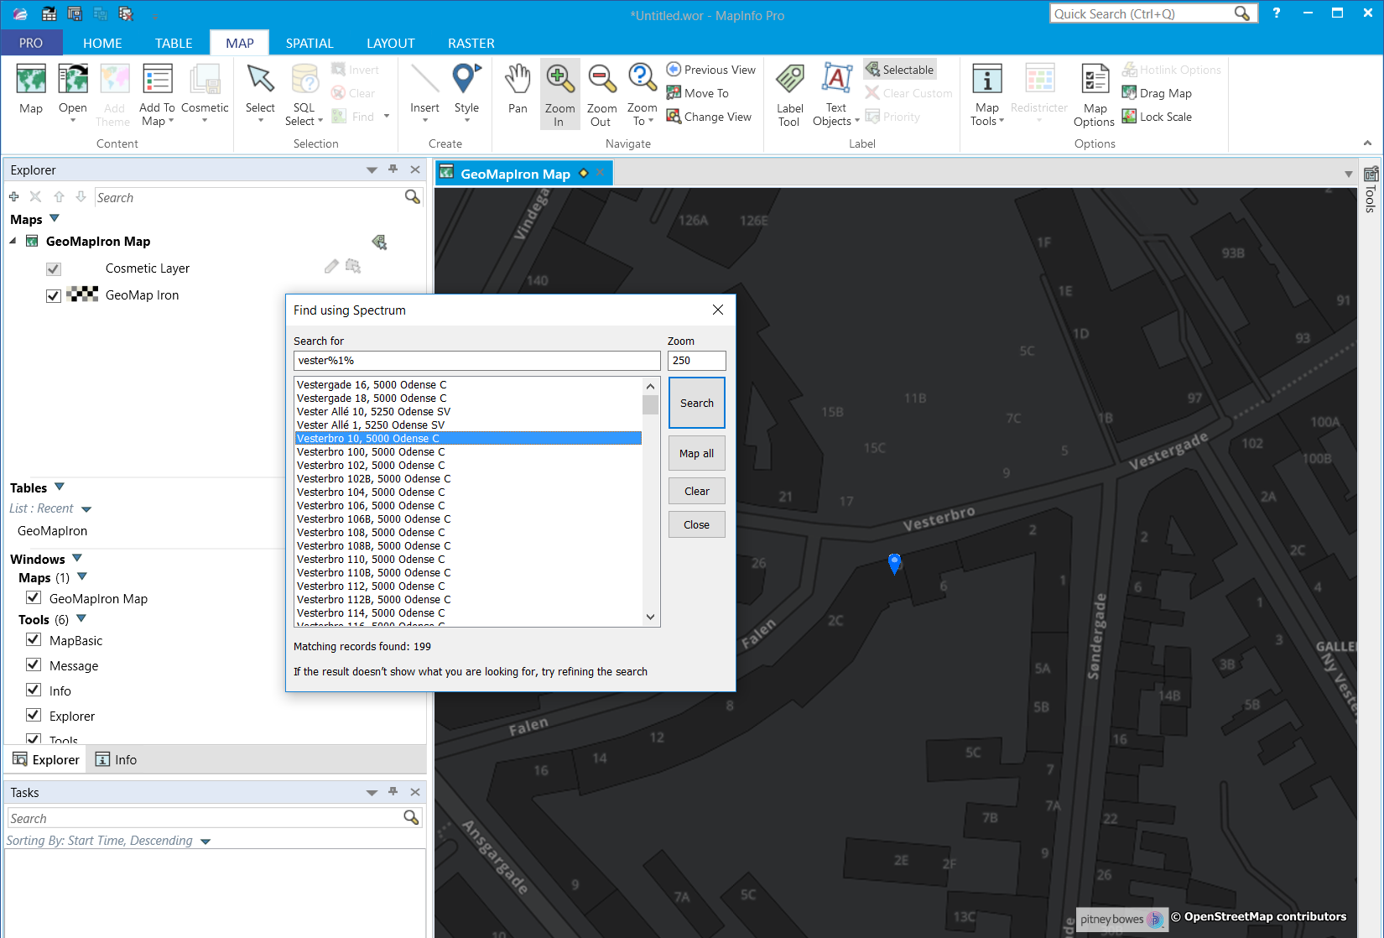Image resolution: width=1384 pixels, height=938 pixels.
Task: Activate the Zoom In tool
Action: 559,92
